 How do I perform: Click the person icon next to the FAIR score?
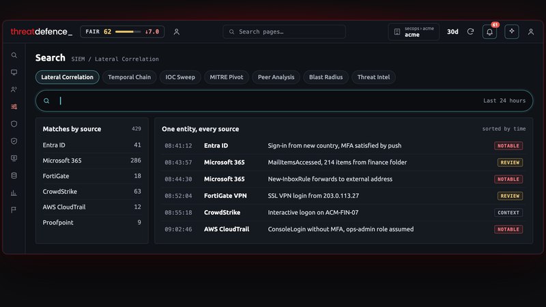[177, 31]
